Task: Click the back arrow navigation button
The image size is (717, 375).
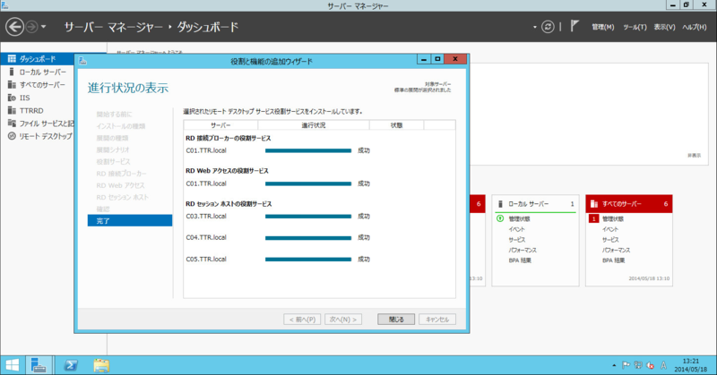Action: [x=14, y=27]
